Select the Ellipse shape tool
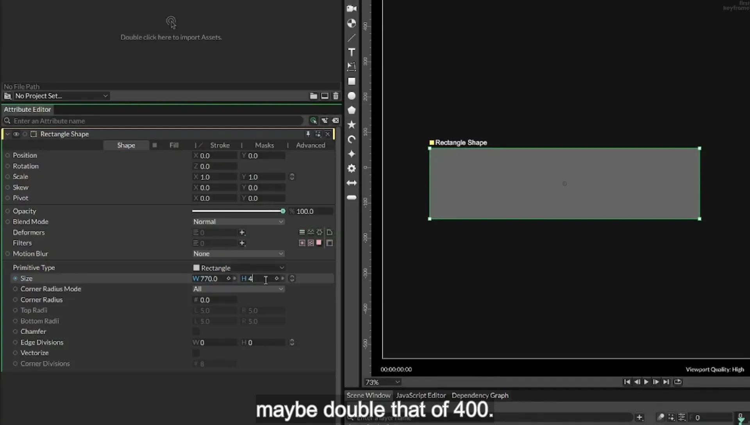 tap(352, 96)
